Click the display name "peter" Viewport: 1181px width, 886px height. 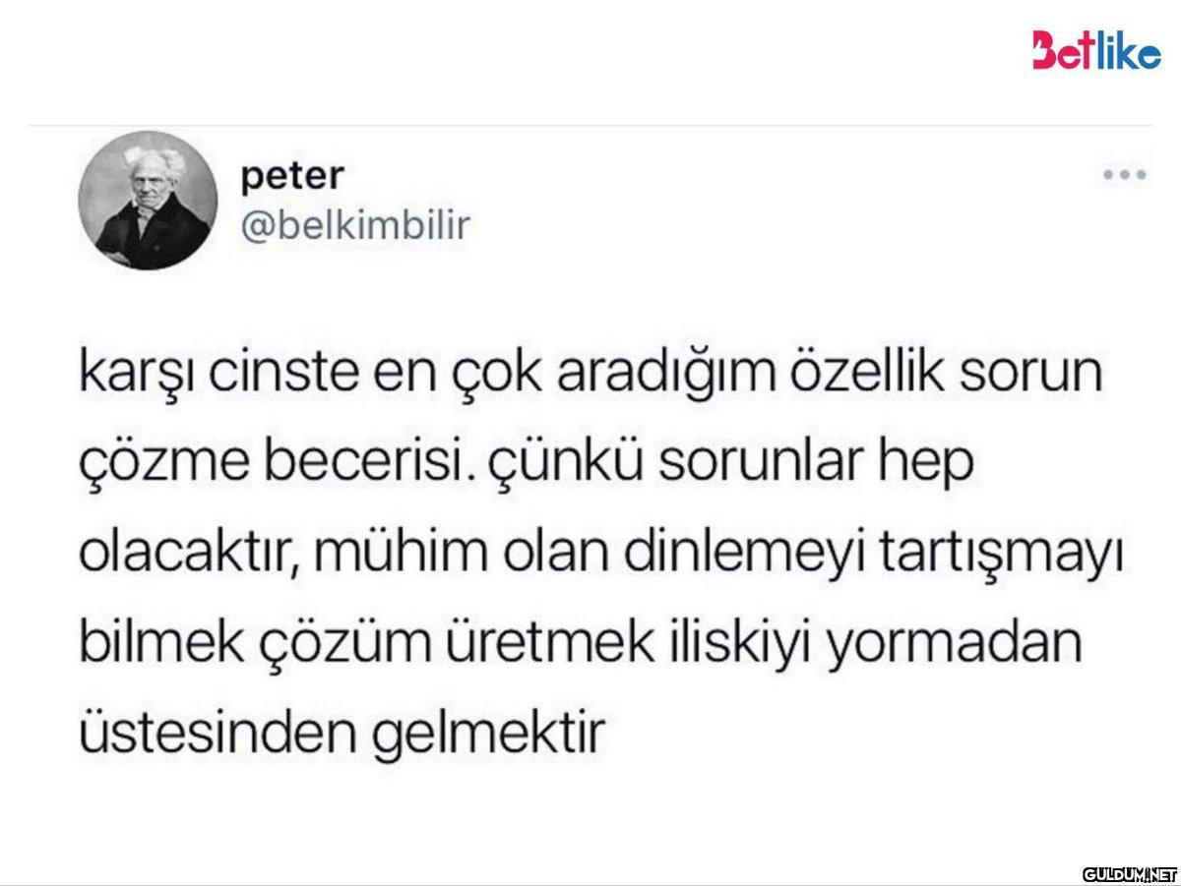tap(292, 177)
